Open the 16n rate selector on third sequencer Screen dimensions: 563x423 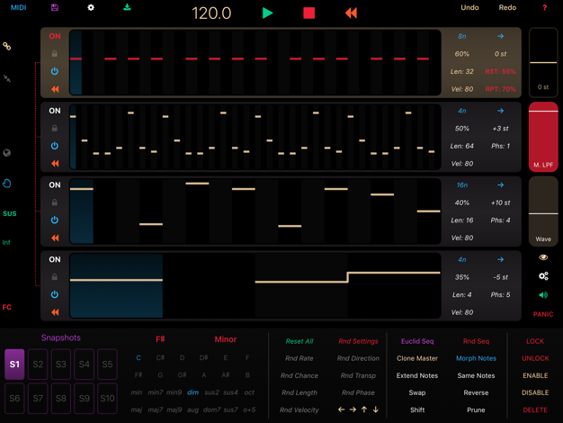tap(462, 185)
